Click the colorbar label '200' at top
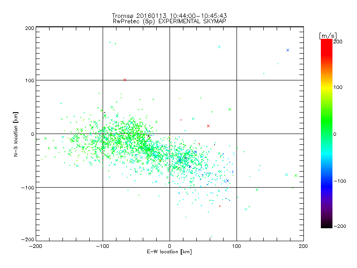357x268 pixels. 338,42
